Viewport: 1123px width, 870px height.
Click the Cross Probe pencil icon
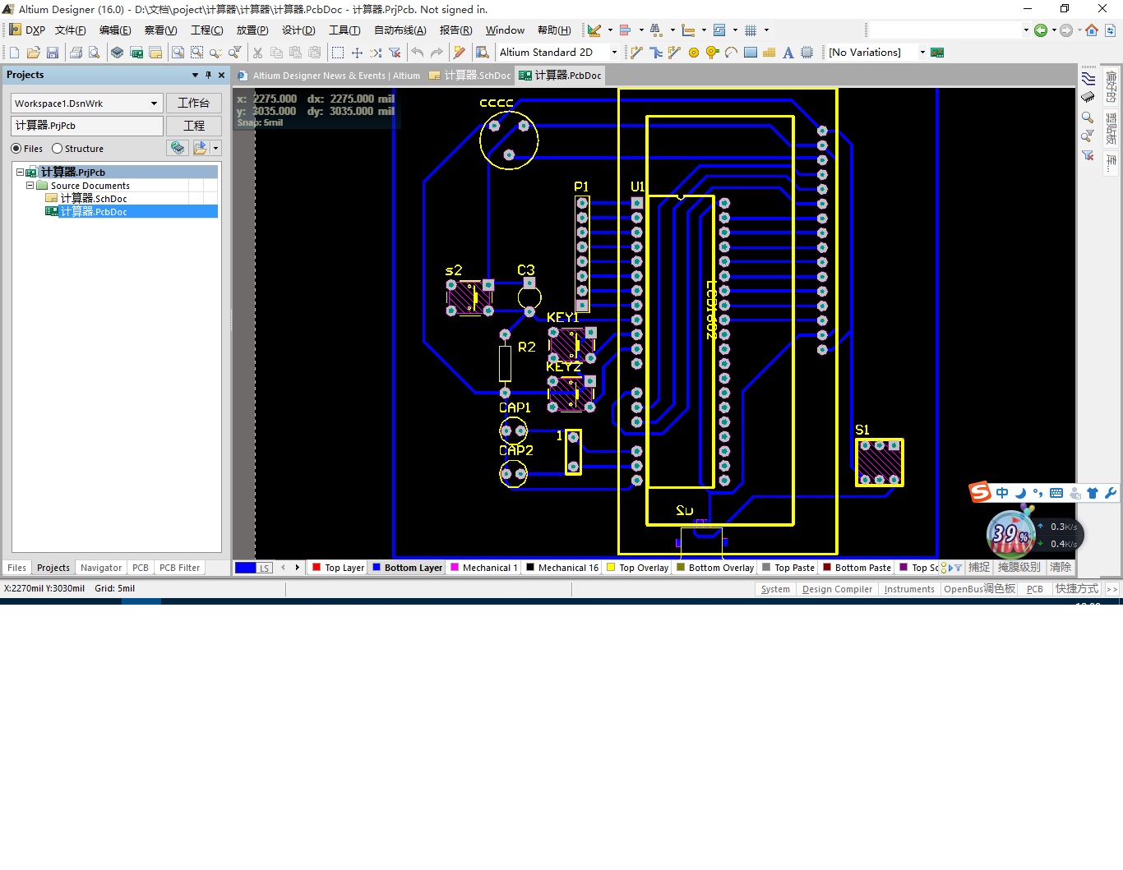[x=460, y=53]
